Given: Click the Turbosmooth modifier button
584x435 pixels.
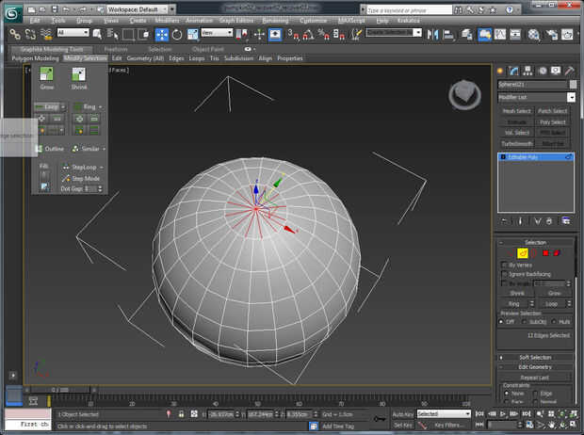Looking at the screenshot, I should point(516,143).
